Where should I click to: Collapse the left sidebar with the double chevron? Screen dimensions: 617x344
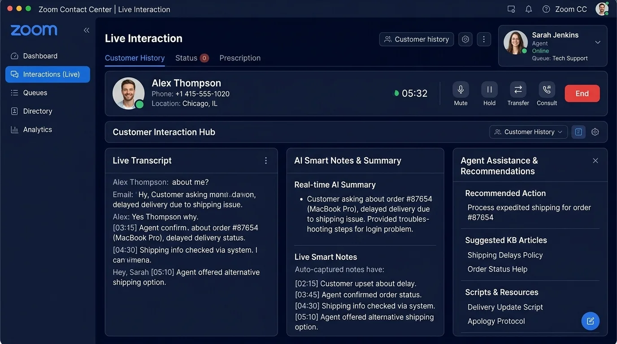87,30
